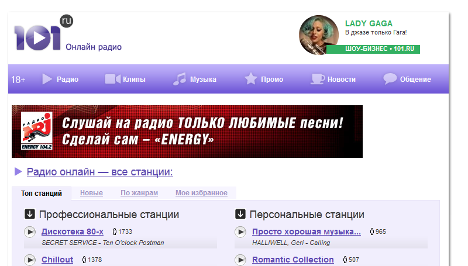Screen dimensions: 468x266
Task: Collapse the Персональные станции section arrow
Action: pyautogui.click(x=240, y=214)
